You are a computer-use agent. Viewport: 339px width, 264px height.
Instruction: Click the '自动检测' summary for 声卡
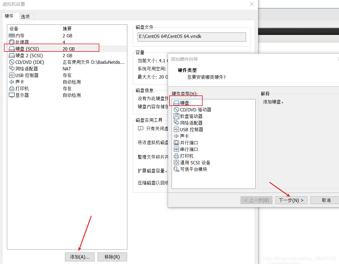coord(72,82)
